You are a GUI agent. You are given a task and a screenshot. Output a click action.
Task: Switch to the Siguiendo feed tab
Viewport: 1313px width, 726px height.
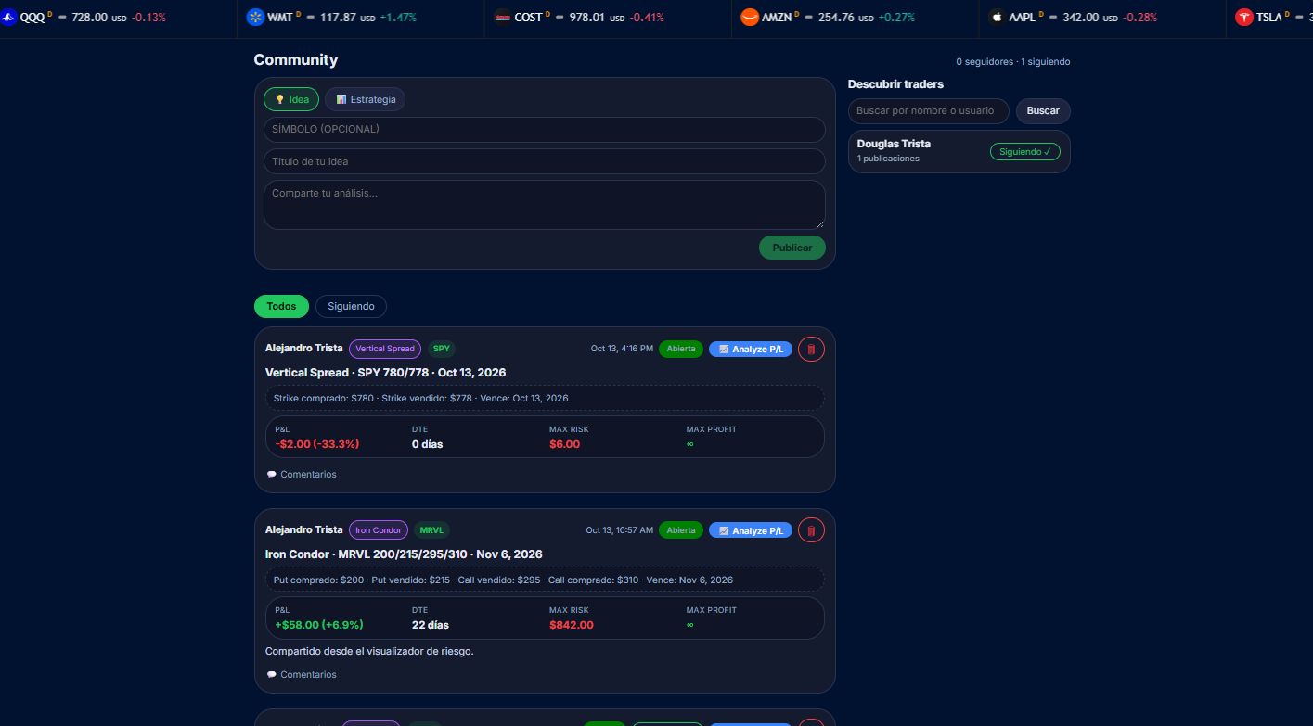[351, 306]
